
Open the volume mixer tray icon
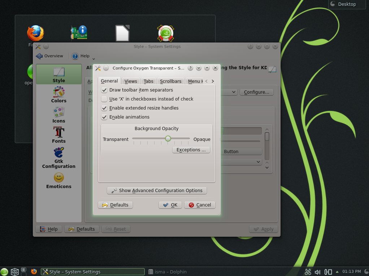(x=317, y=272)
